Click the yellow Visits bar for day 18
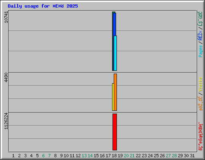The width and height of the screenshot is (205, 160). (x=113, y=97)
